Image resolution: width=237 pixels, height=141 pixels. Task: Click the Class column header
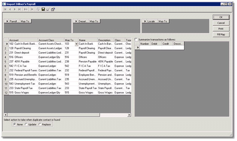click(x=120, y=40)
